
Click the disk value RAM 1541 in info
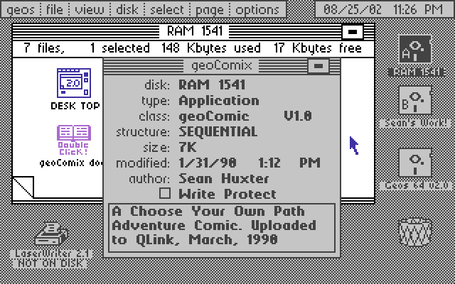[212, 85]
